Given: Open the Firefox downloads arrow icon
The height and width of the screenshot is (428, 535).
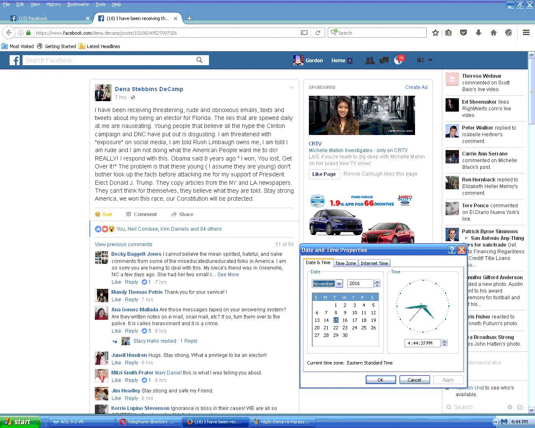Looking at the screenshot, I should click(479, 33).
